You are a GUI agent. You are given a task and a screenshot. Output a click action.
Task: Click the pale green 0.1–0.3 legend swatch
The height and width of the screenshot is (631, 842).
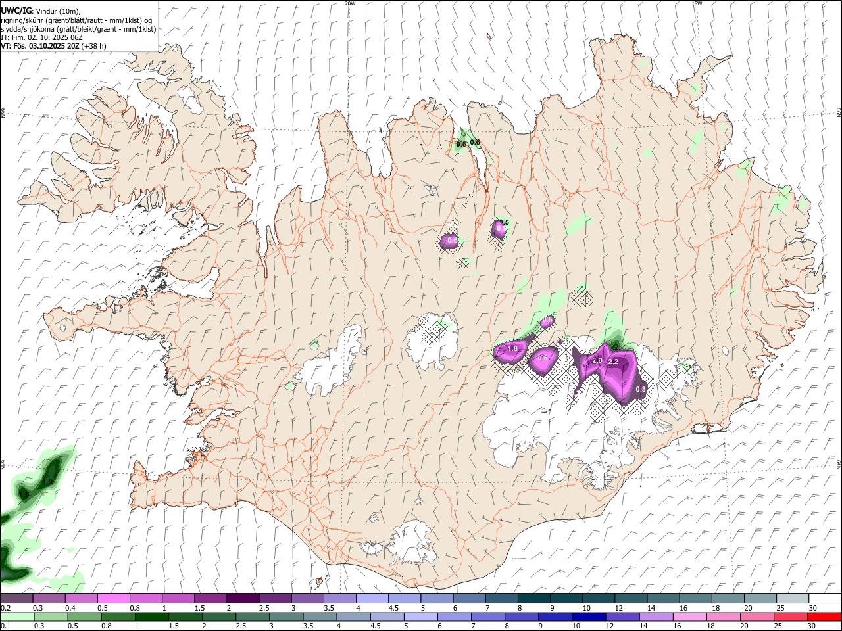pyautogui.click(x=17, y=617)
